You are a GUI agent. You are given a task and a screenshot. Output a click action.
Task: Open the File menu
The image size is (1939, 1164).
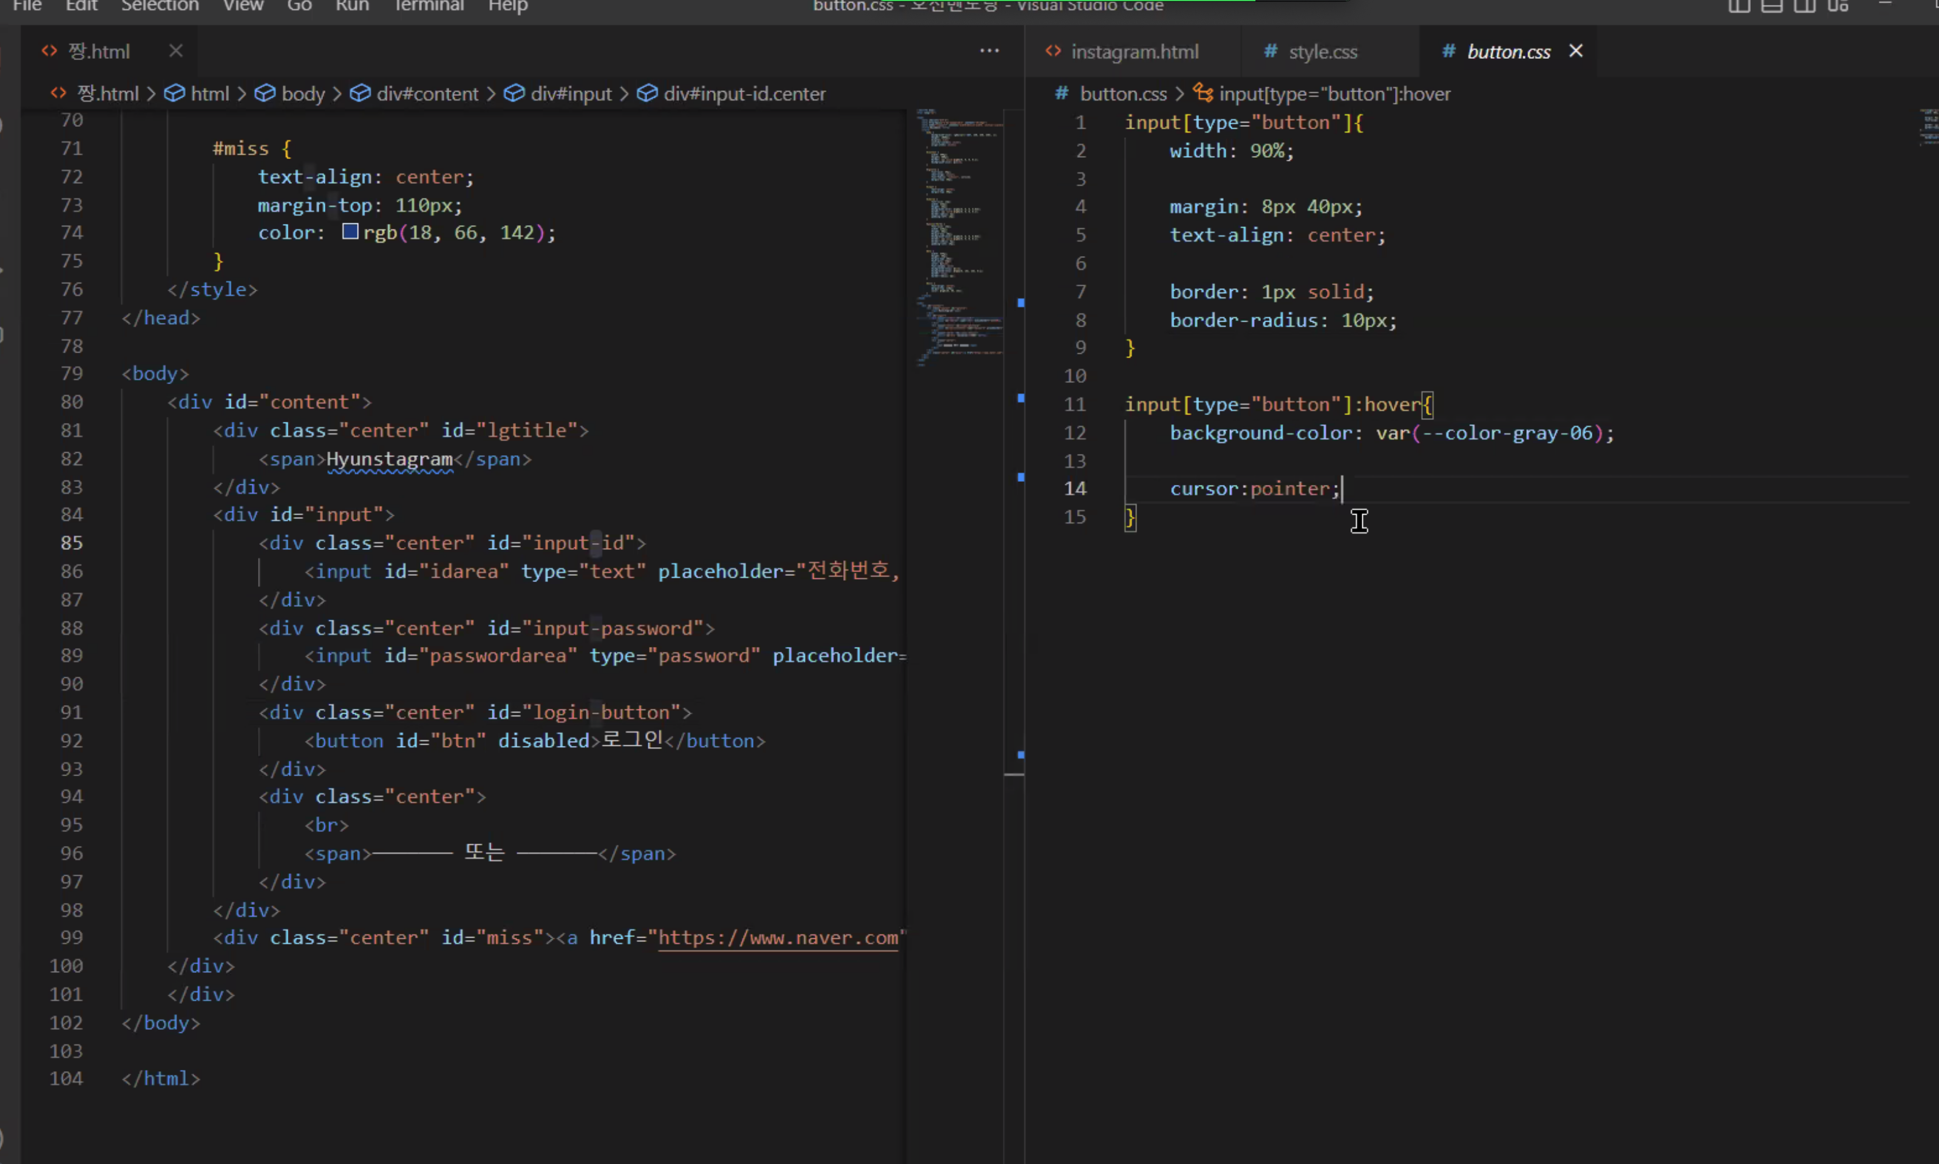pos(27,6)
